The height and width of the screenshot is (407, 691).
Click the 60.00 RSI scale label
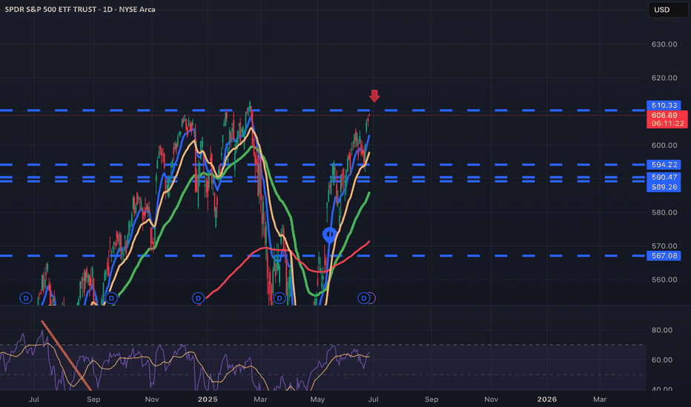click(662, 360)
